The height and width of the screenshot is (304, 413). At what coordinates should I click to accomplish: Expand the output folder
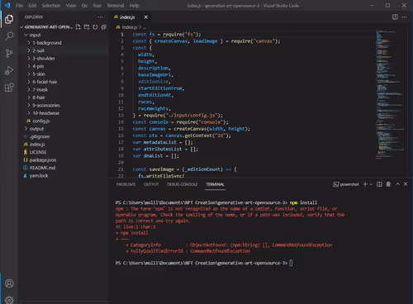tap(36, 129)
